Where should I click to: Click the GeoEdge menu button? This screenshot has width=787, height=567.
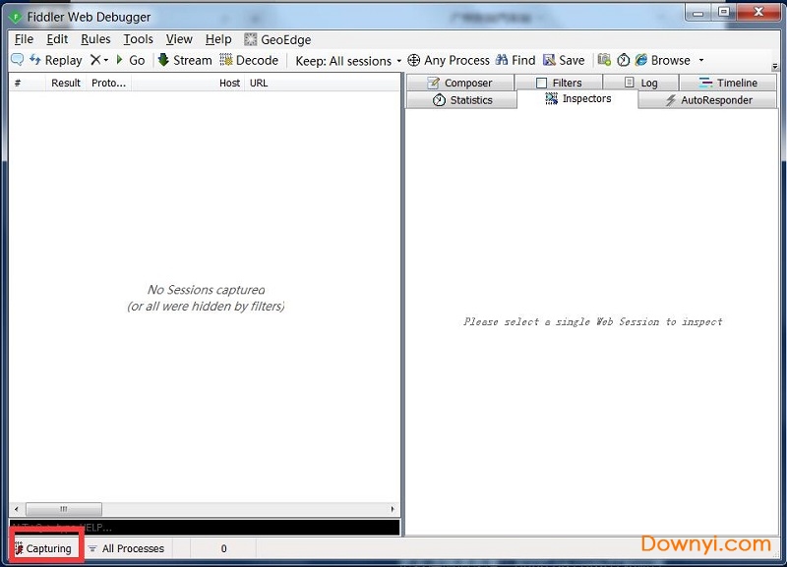277,39
